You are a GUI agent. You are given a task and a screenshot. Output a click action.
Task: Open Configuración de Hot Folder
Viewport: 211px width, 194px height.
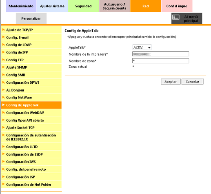tap(31, 185)
